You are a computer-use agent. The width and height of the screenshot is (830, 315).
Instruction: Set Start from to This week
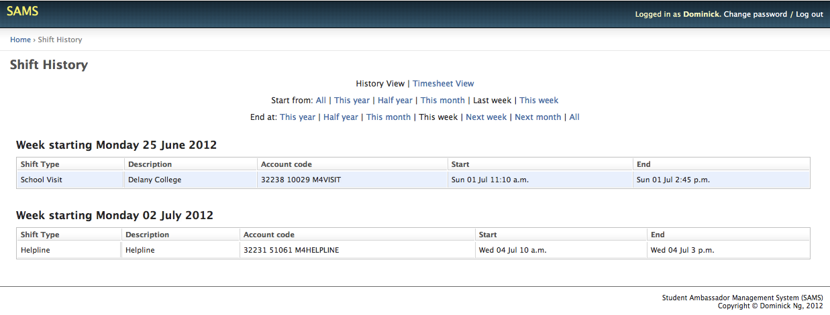(539, 101)
